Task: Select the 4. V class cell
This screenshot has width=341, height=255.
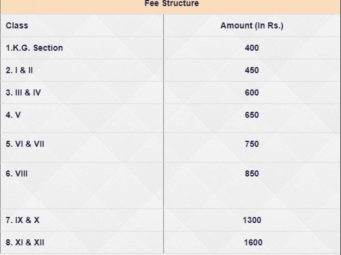Action: click(x=13, y=115)
